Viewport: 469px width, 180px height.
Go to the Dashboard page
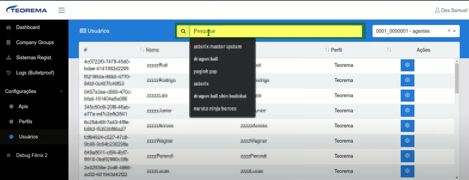[x=28, y=27]
